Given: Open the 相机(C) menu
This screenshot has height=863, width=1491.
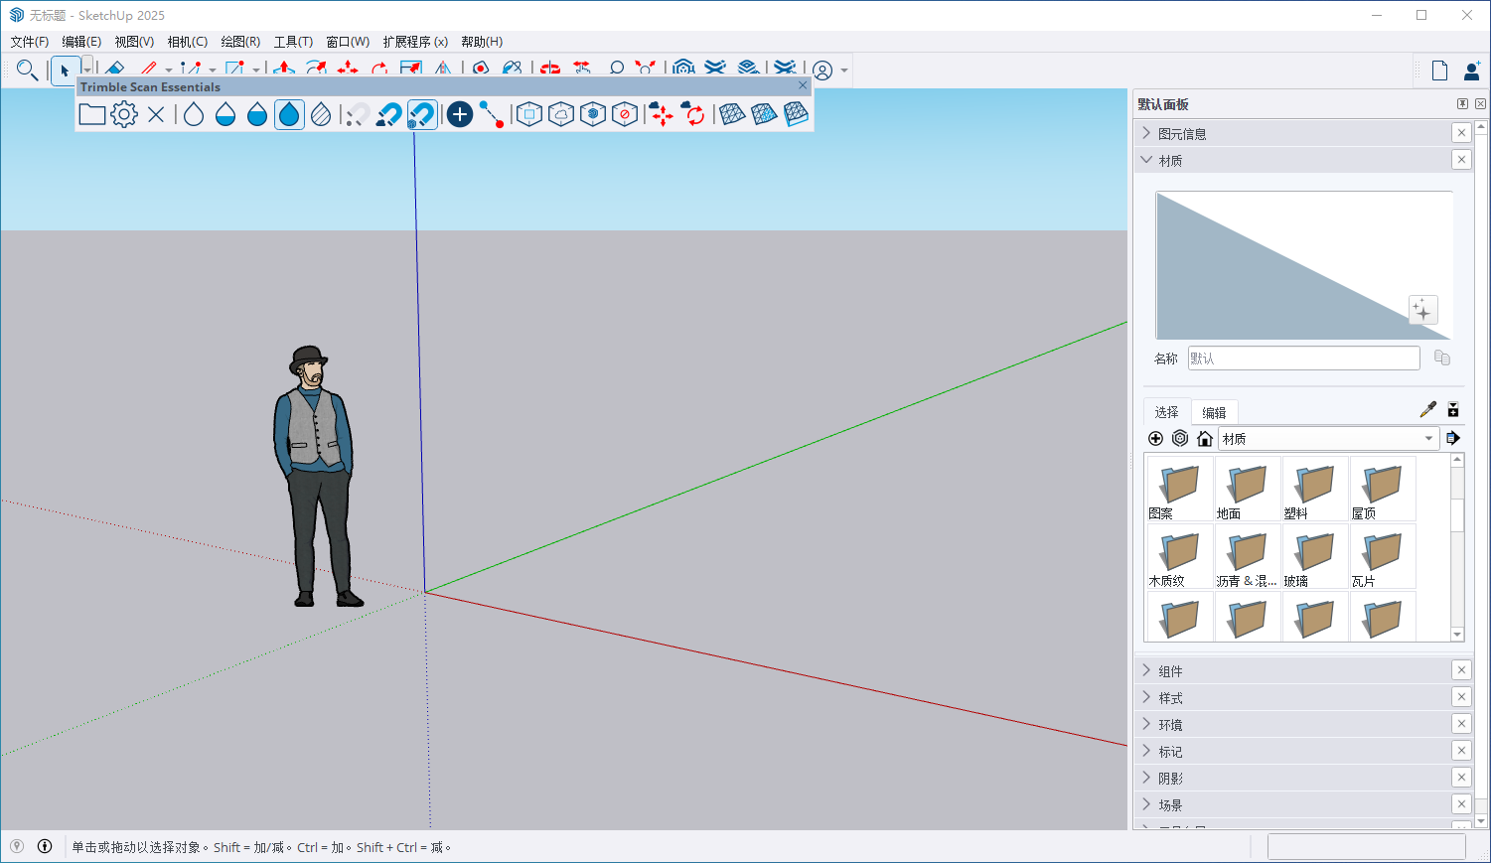Looking at the screenshot, I should click(x=187, y=42).
